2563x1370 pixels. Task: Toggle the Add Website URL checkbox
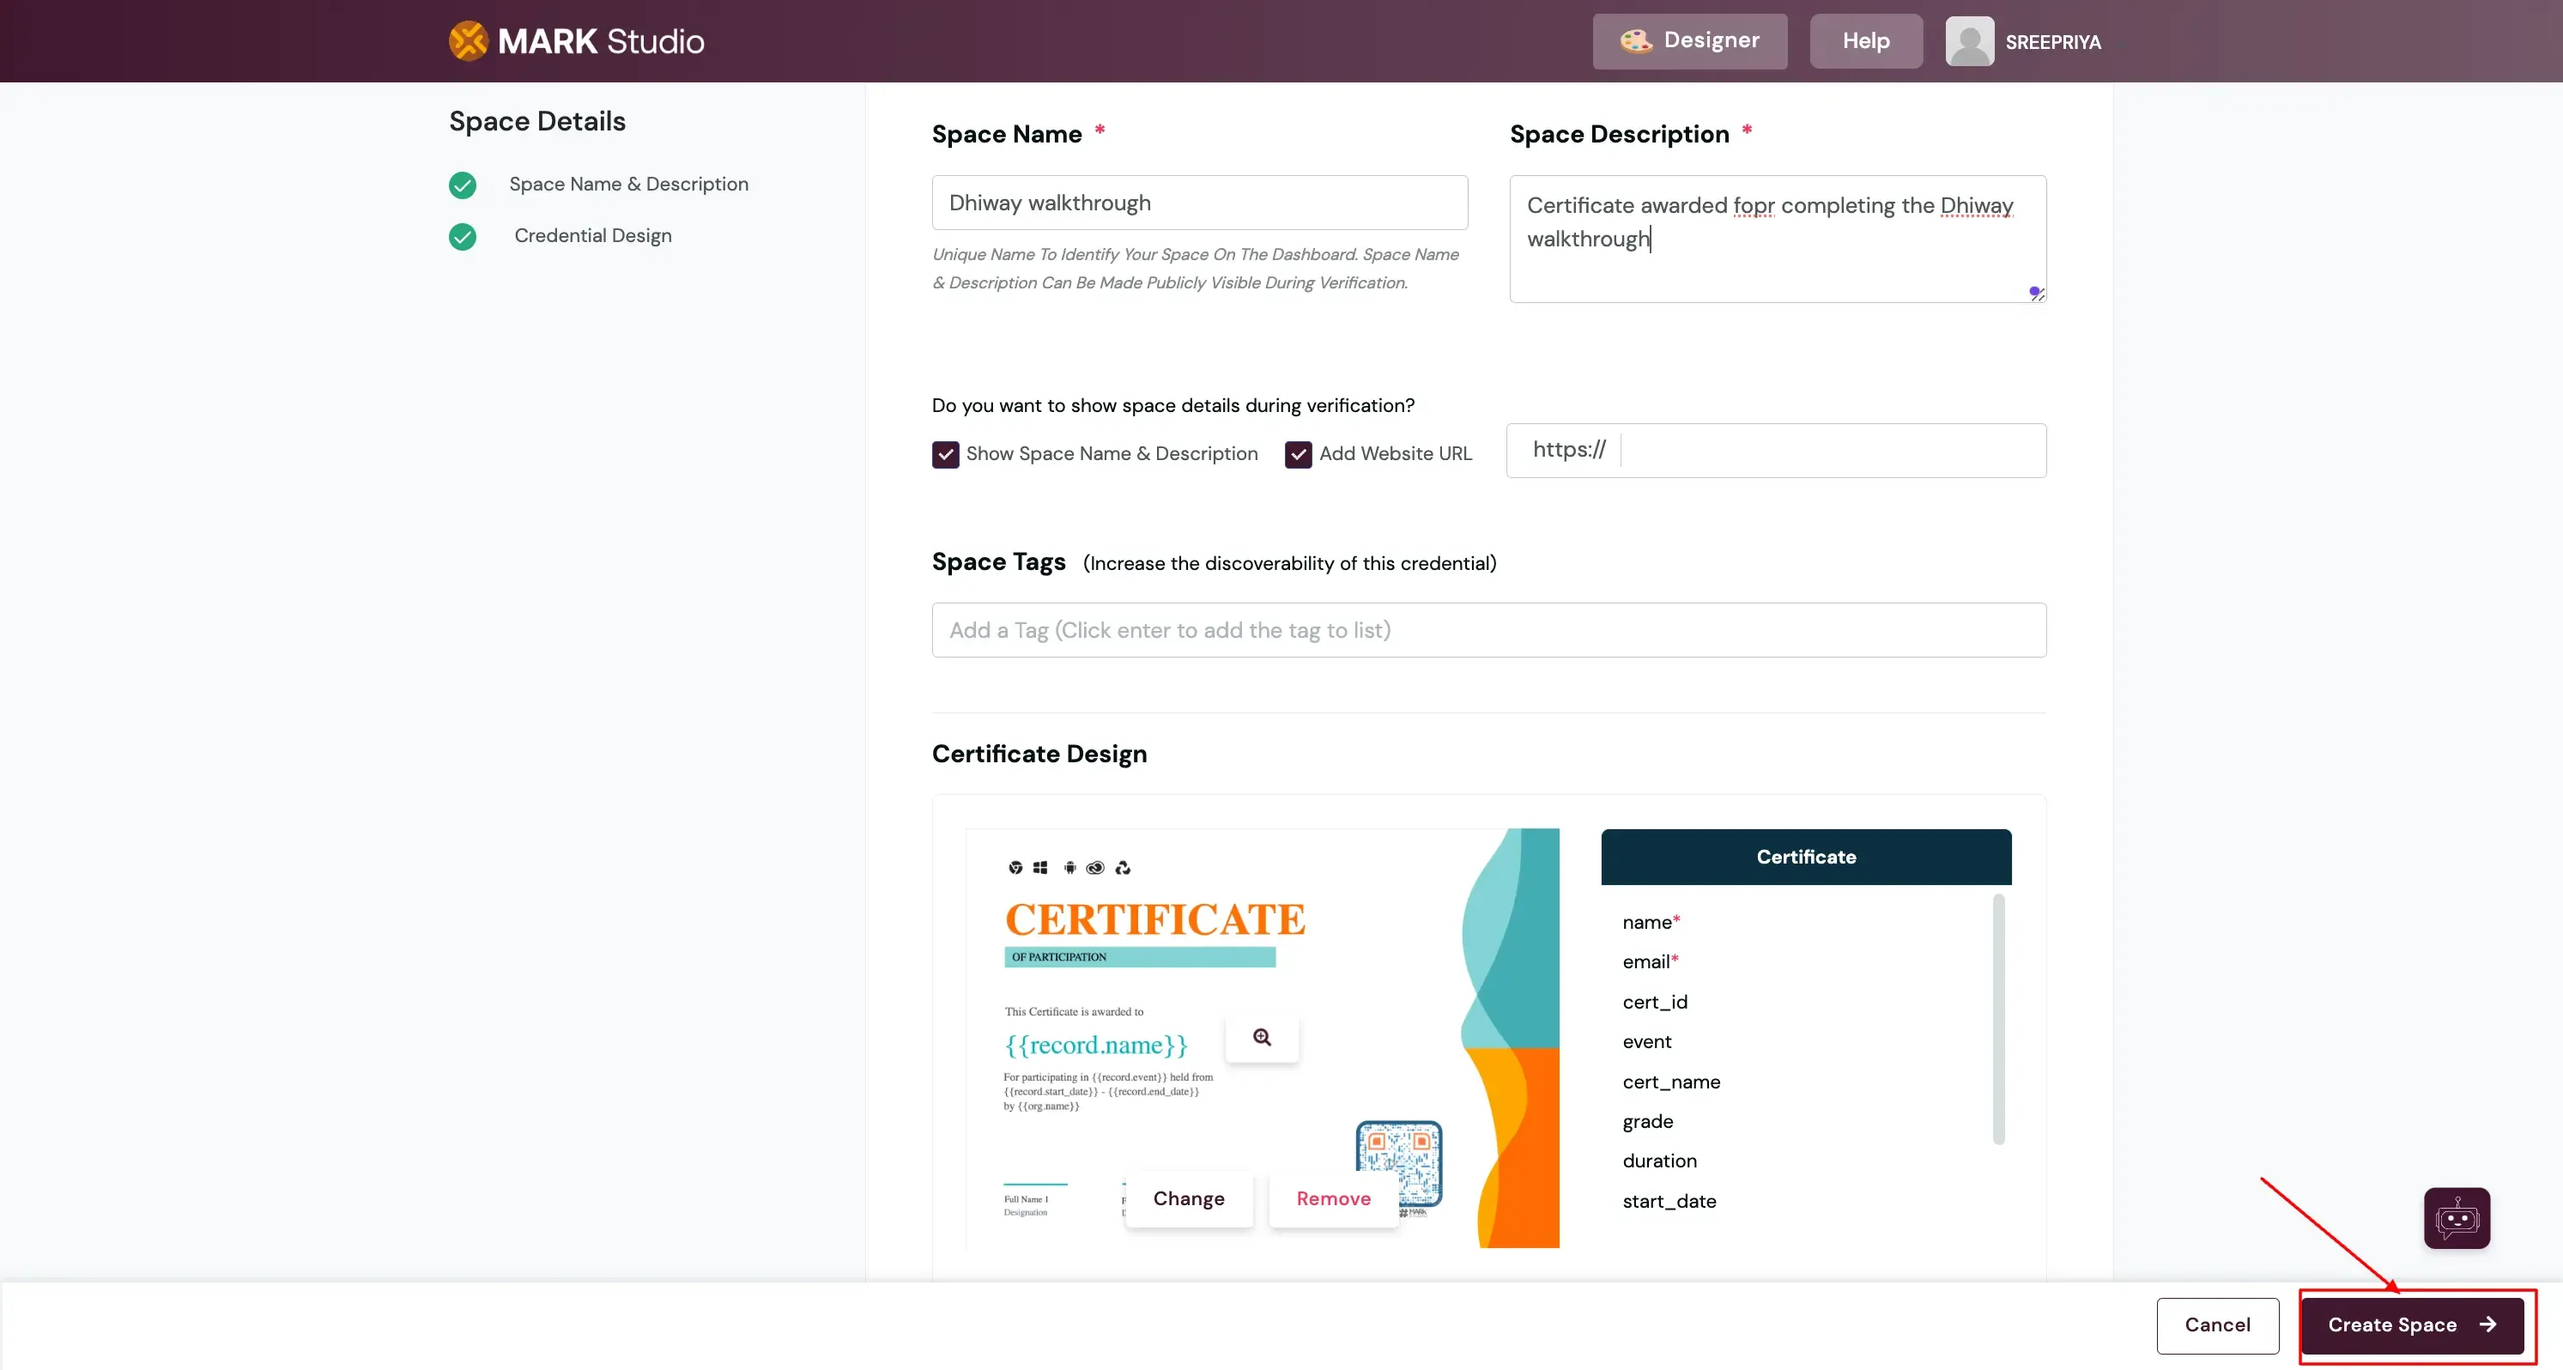coord(1298,455)
